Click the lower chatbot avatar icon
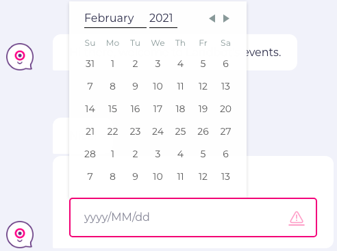 tap(20, 235)
